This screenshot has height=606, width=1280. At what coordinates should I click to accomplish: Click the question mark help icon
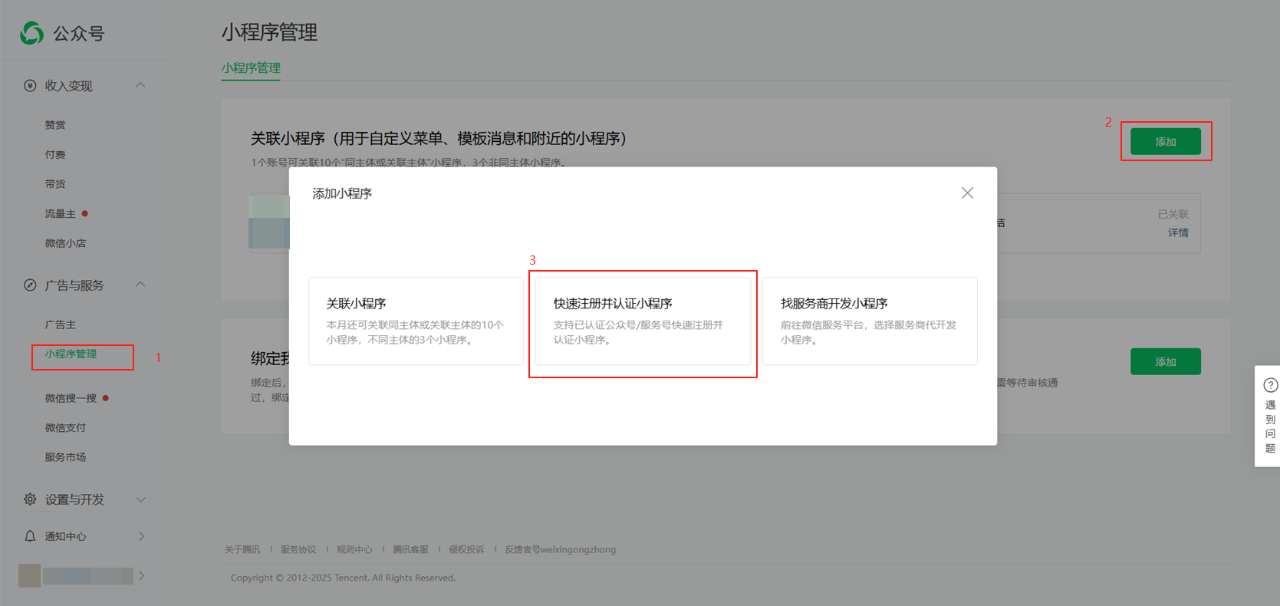(1270, 385)
